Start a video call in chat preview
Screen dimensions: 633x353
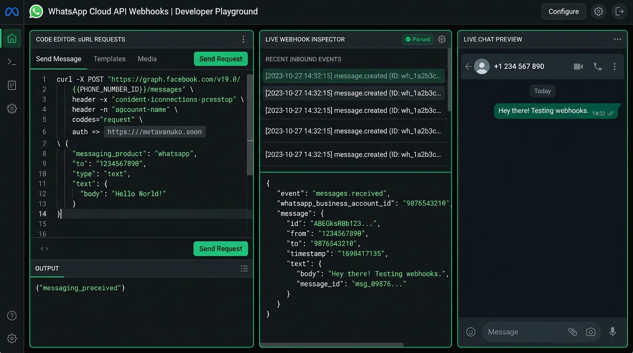[578, 67]
